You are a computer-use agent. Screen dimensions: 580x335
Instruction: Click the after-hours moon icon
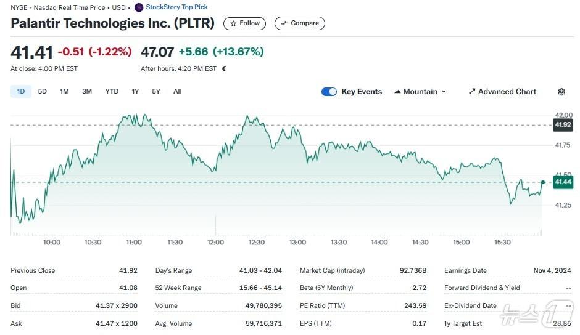click(x=224, y=68)
